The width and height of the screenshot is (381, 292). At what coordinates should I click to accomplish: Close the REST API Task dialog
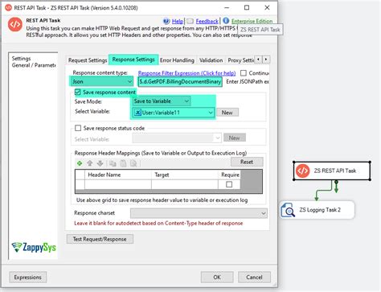pos(267,7)
